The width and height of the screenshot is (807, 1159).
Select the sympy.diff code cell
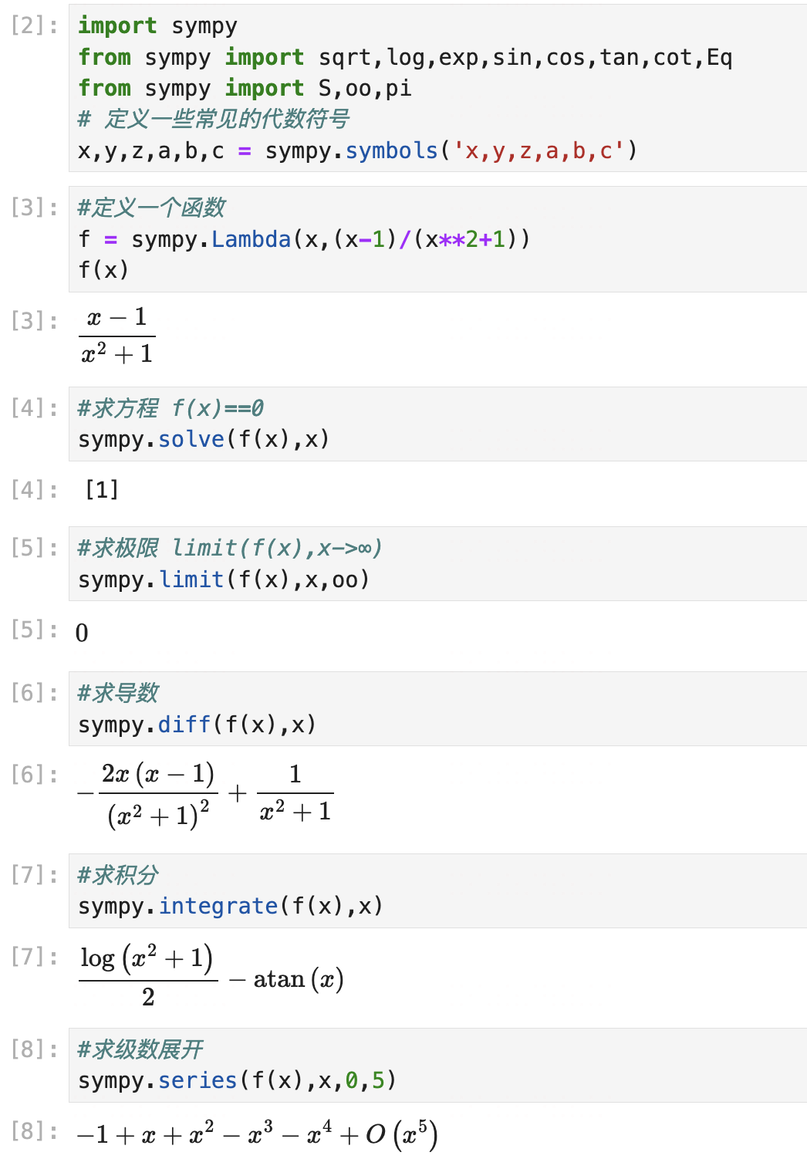[437, 709]
